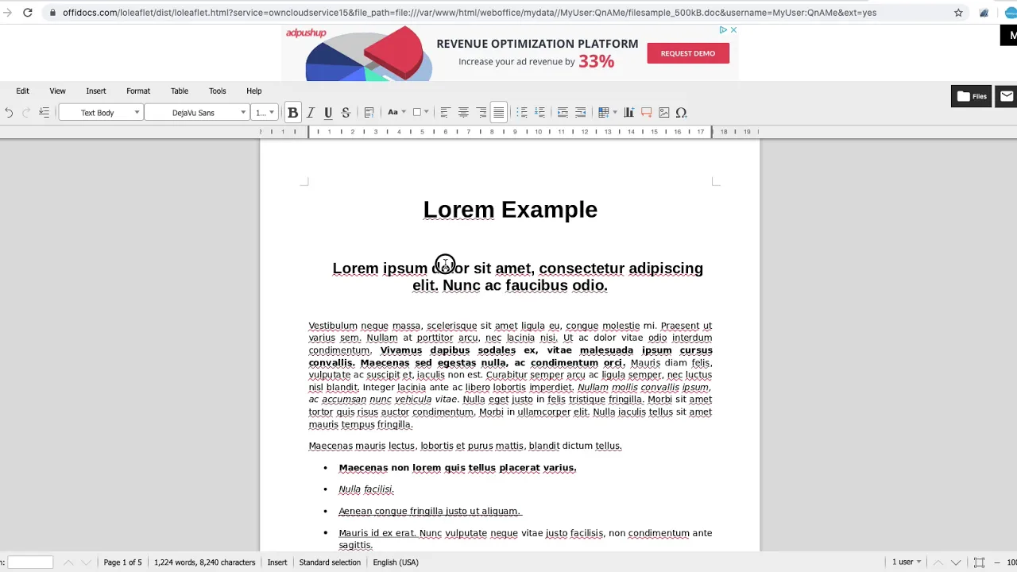Click the REQUEST DEMO ad button
This screenshot has height=572, width=1017.
[x=687, y=53]
